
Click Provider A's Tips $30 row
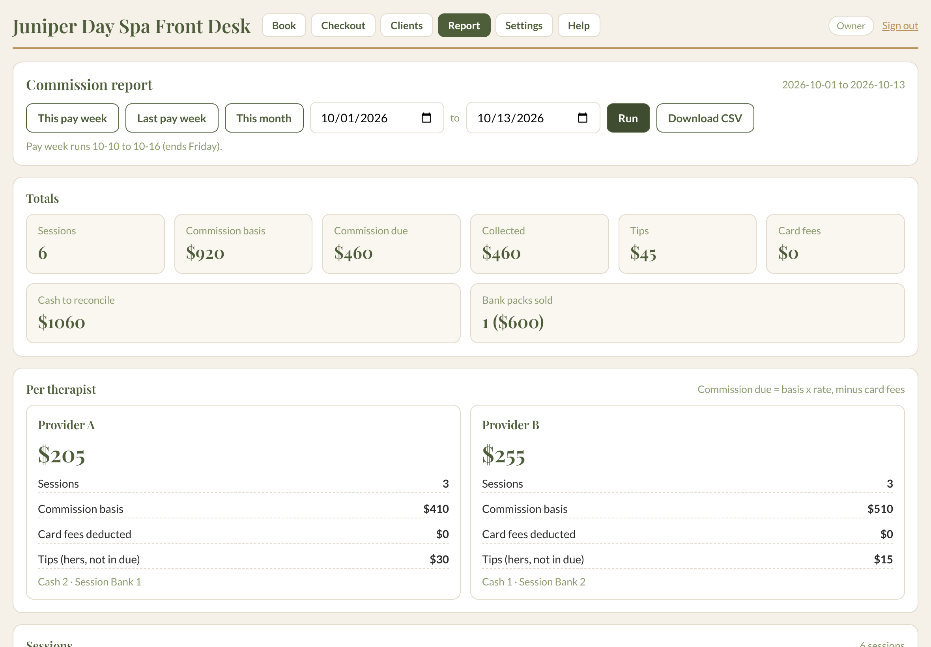[243, 559]
